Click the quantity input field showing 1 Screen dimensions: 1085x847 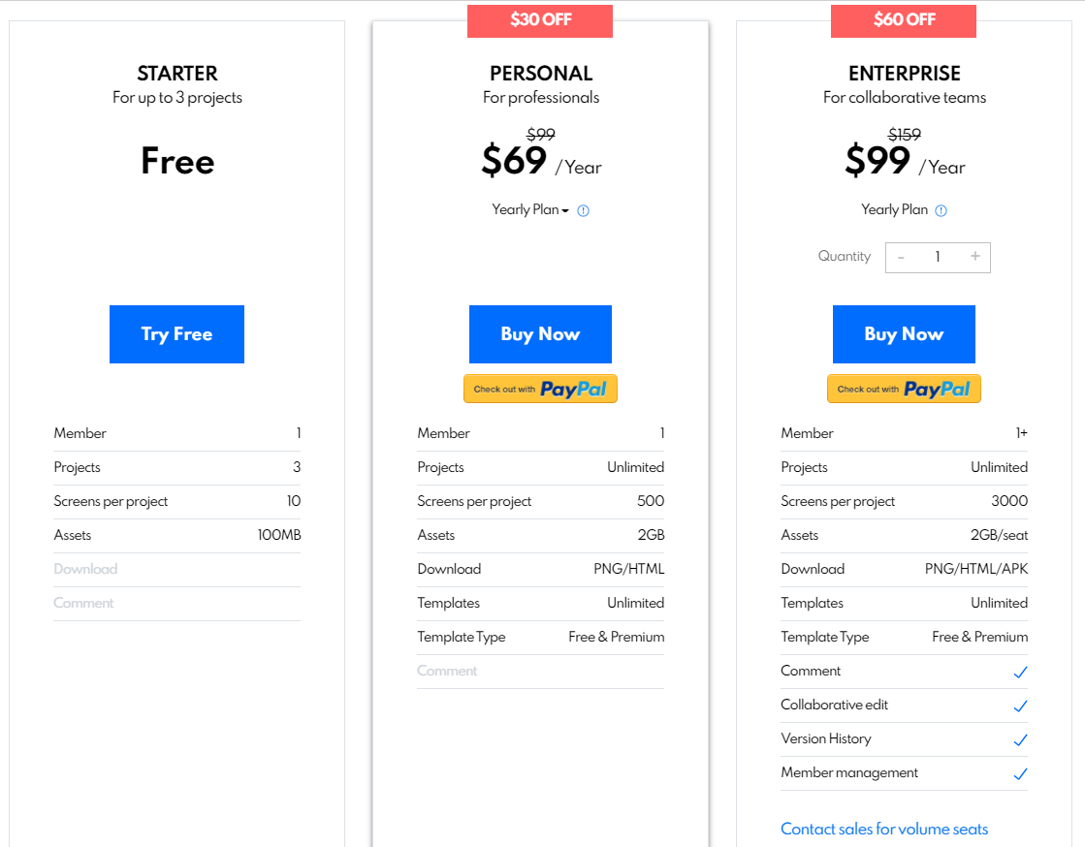point(938,257)
